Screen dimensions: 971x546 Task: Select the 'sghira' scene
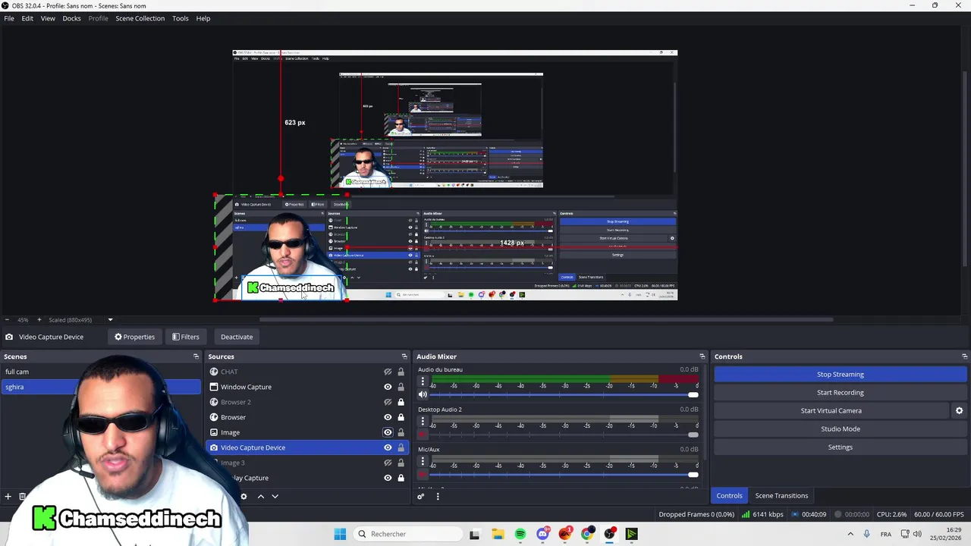click(x=101, y=387)
